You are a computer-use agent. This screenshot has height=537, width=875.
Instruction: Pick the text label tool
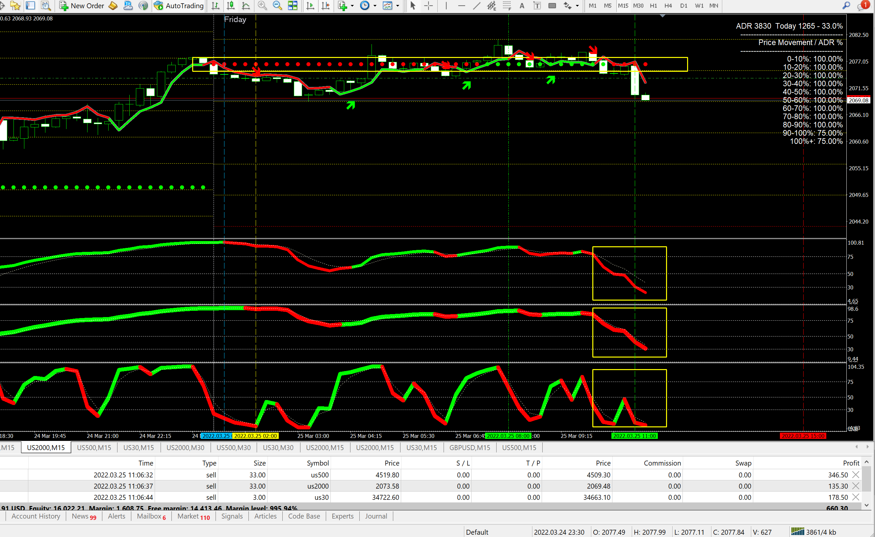pyautogui.click(x=537, y=6)
